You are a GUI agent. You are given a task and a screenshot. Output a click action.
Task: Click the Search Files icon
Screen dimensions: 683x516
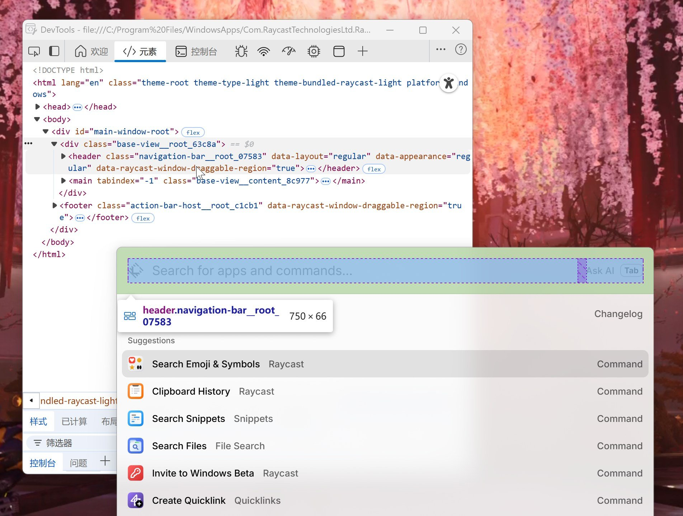136,446
